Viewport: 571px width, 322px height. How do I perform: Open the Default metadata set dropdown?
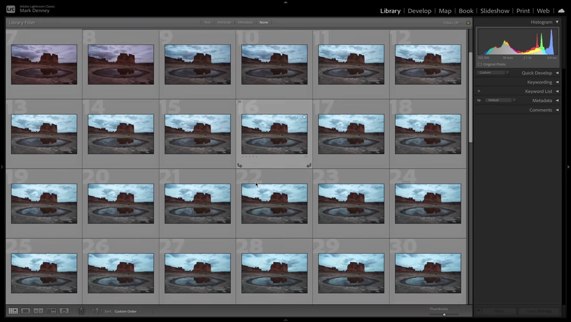(501, 101)
